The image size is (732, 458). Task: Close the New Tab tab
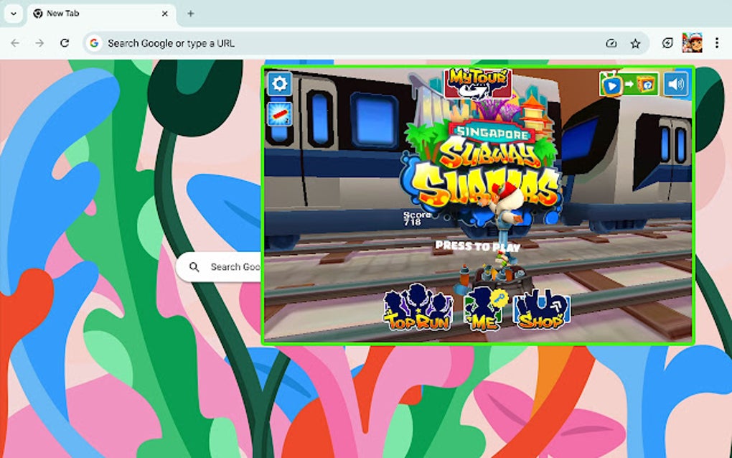[165, 14]
